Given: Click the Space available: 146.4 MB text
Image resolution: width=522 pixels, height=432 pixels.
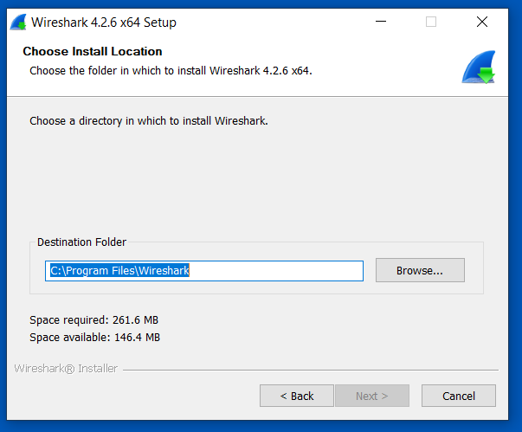Looking at the screenshot, I should 94,337.
